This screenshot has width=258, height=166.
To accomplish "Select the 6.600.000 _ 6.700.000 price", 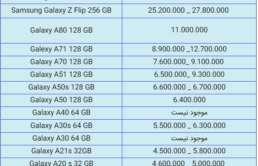I will 189,87.
